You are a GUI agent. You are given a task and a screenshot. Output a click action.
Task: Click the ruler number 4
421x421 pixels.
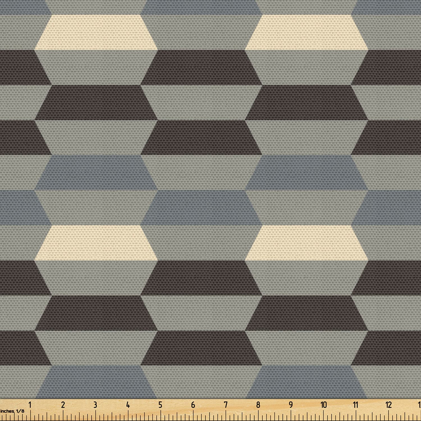(x=128, y=404)
